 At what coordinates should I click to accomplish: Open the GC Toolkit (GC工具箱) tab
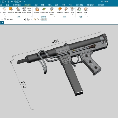(x=79, y=5)
